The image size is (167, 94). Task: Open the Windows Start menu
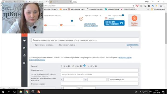click(3, 92)
